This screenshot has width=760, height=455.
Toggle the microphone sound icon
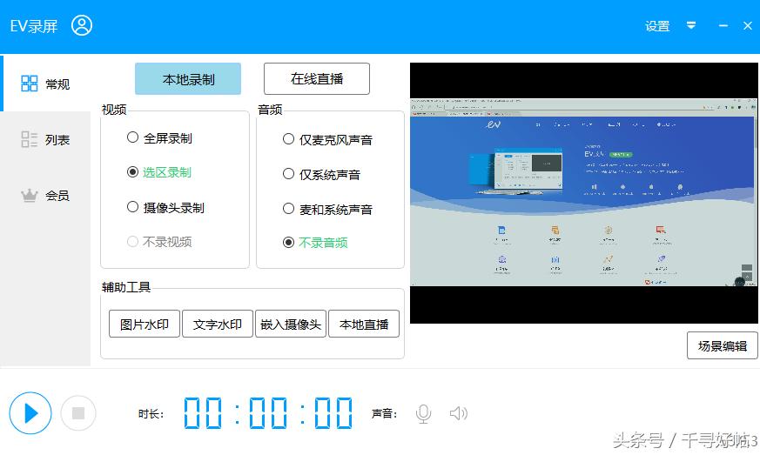[x=423, y=414]
